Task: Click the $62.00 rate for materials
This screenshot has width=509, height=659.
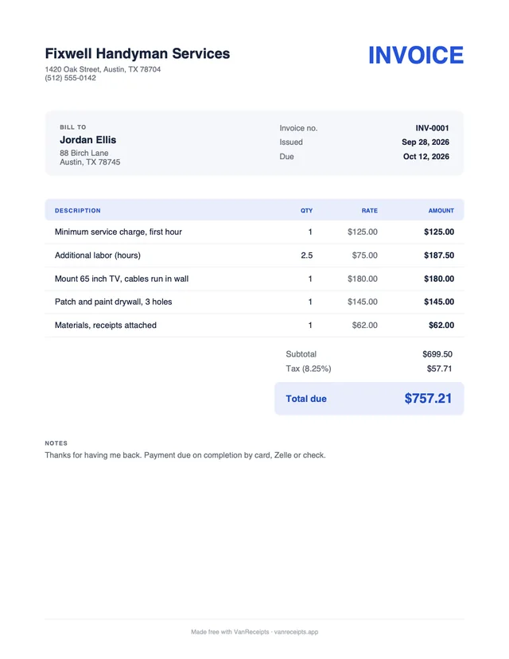Action: coord(364,326)
